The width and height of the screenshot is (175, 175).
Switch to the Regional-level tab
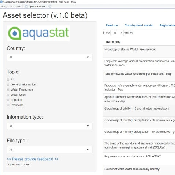coord(167,25)
